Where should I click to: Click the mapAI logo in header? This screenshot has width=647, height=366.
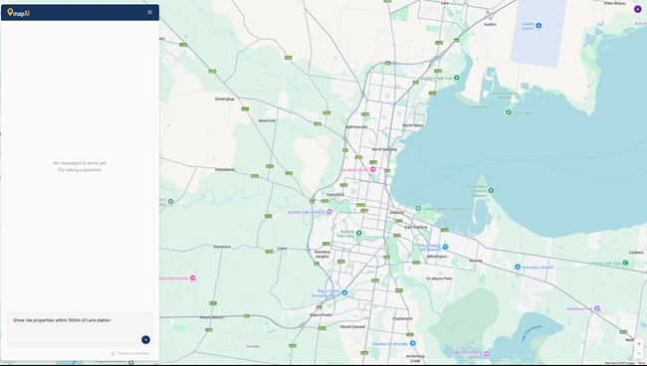[19, 13]
